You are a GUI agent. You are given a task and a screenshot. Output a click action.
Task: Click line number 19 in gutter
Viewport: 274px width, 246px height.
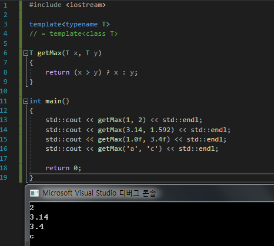(4, 177)
